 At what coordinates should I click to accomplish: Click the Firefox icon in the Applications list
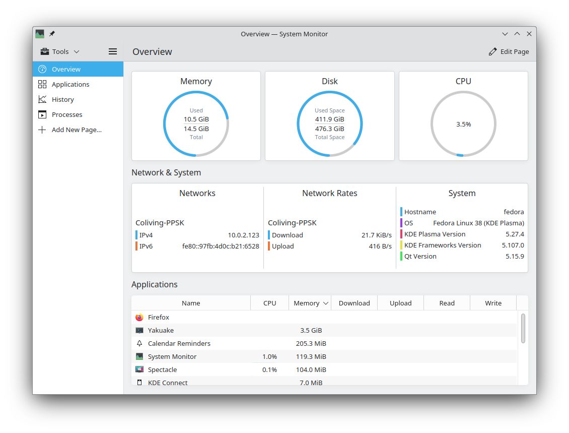[138, 317]
